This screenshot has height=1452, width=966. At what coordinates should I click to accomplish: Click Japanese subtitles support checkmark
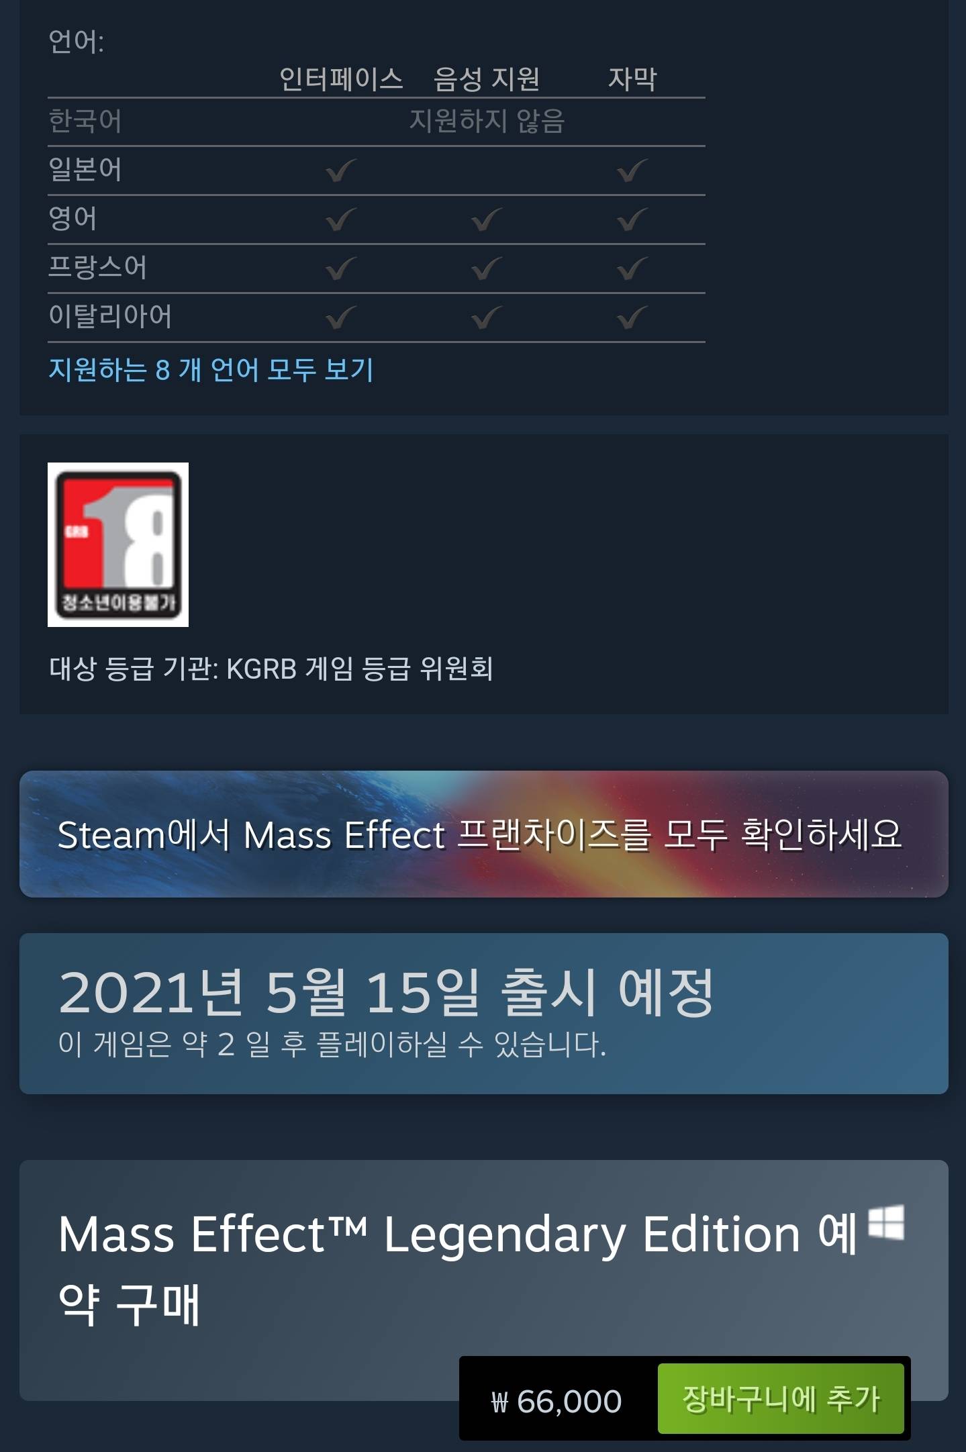pos(632,171)
